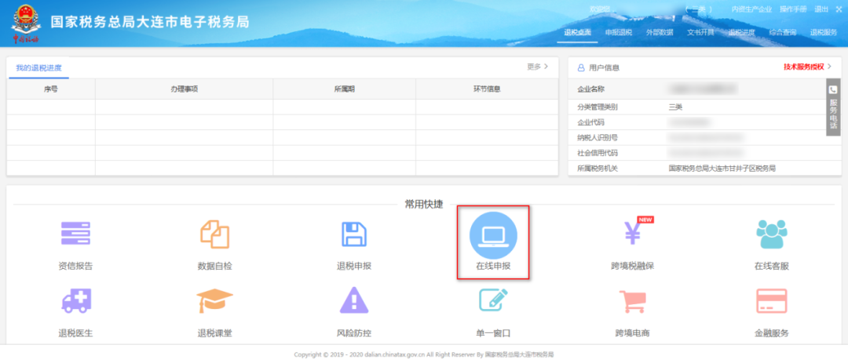Launch 在线申报 laptop icon
Image resolution: width=848 pixels, height=363 pixels.
coord(493,235)
